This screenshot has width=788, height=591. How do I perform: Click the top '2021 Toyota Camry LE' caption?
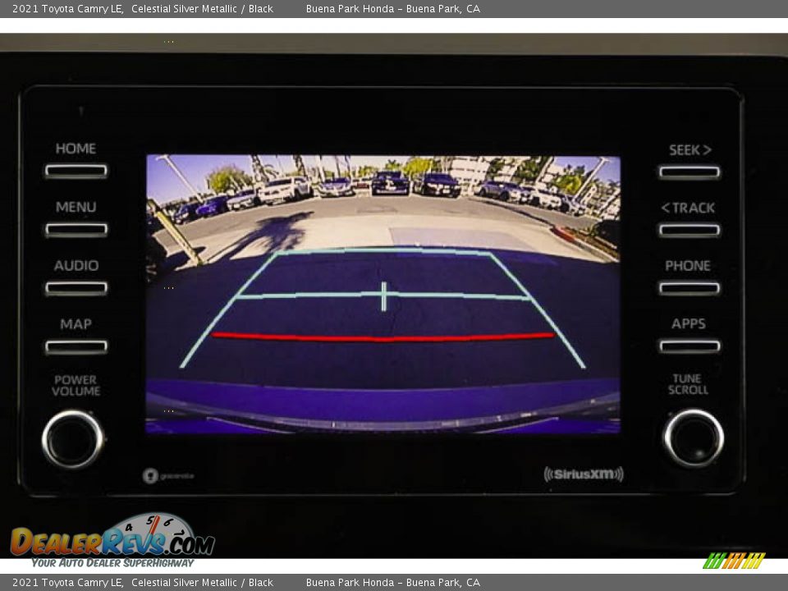tap(68, 8)
